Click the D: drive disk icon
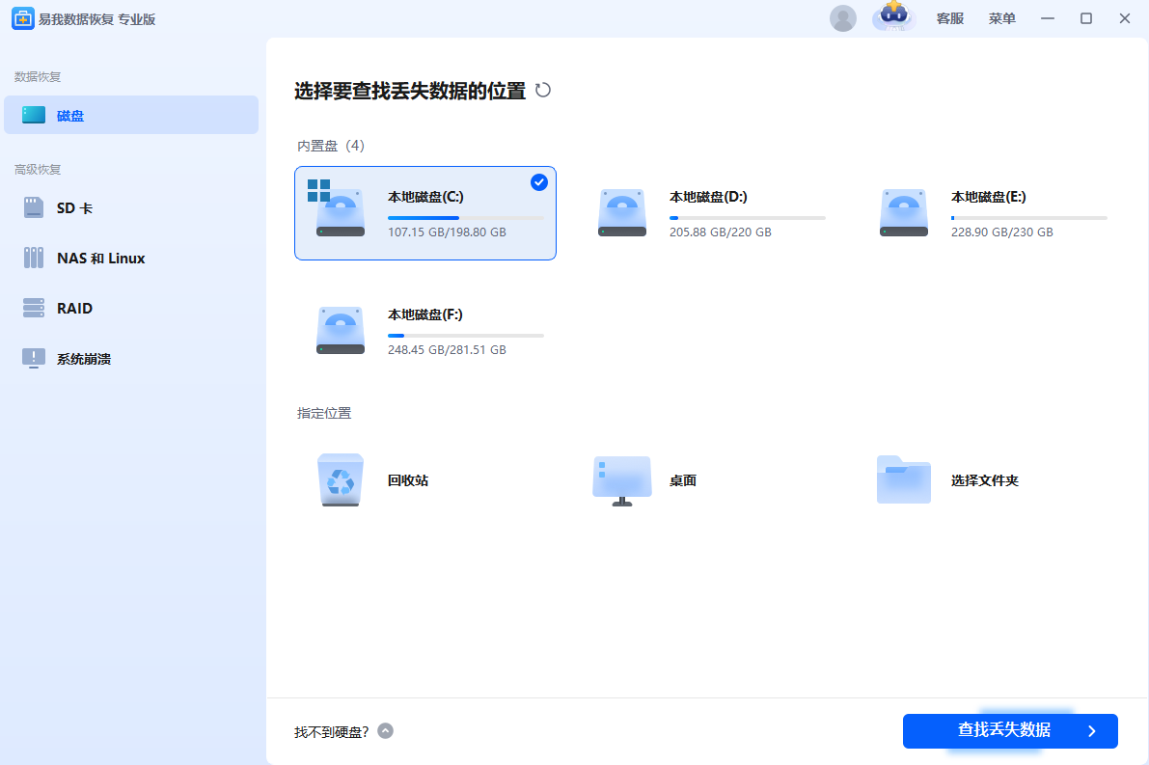The image size is (1149, 765). (x=622, y=212)
